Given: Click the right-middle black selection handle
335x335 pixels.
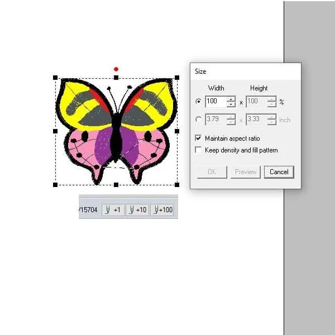Looking at the screenshot, I should (x=177, y=131).
